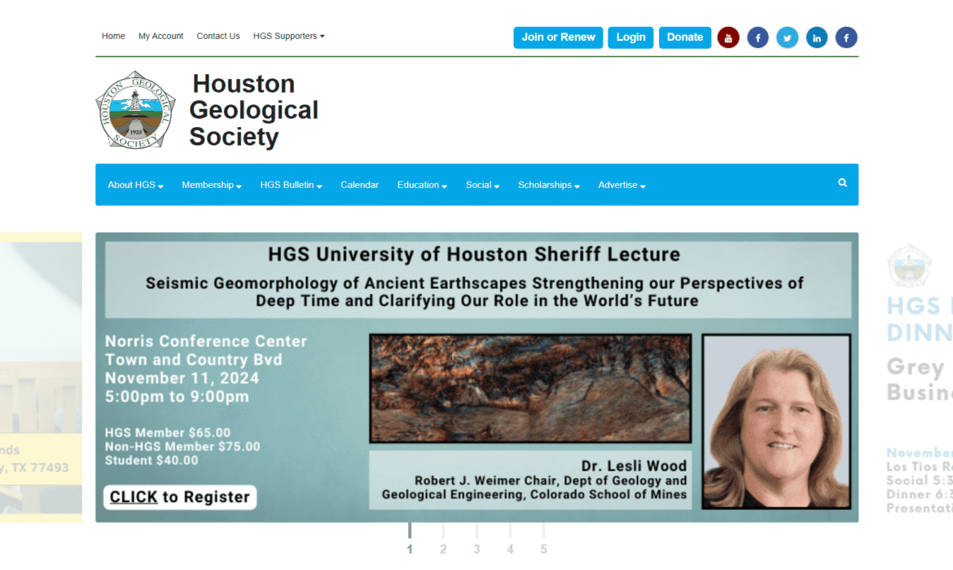
Task: Open the search icon in the navigation bar
Action: [x=842, y=182]
